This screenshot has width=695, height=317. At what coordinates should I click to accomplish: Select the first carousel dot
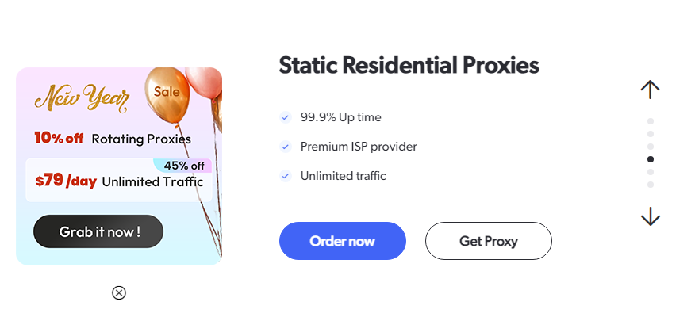tap(651, 121)
